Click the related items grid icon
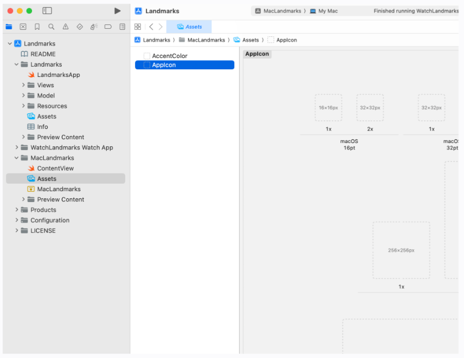 [138, 27]
